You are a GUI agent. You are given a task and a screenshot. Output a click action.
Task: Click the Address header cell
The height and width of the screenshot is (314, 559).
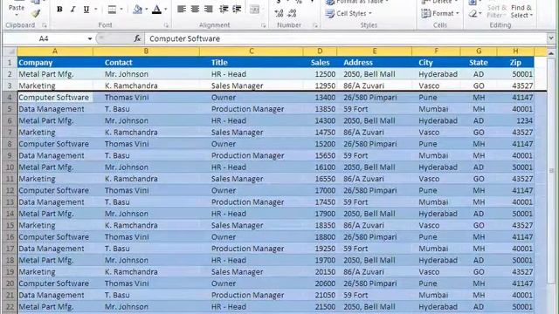coord(374,63)
